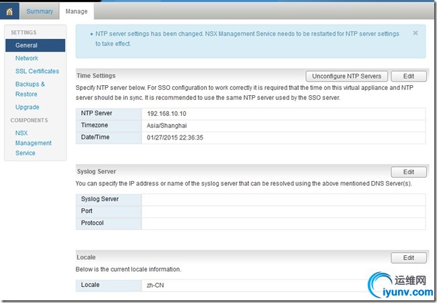This screenshot has height=303, width=437.
Task: Switch to the Summary tab
Action: coord(40,11)
